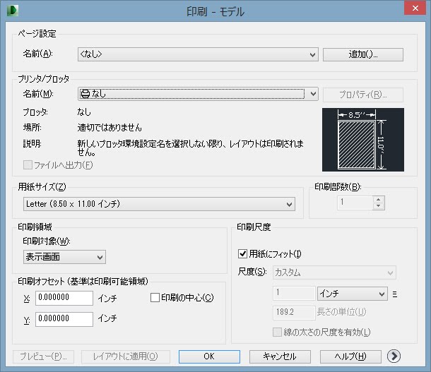431x372 pixels.
Task: Uncheck the 用紙にフィット(I) checkbox
Action: [x=242, y=253]
